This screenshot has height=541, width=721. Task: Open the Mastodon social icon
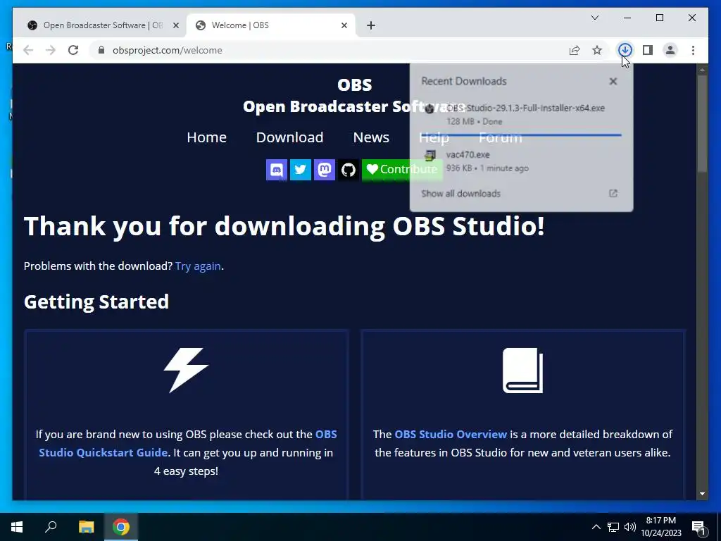point(324,170)
